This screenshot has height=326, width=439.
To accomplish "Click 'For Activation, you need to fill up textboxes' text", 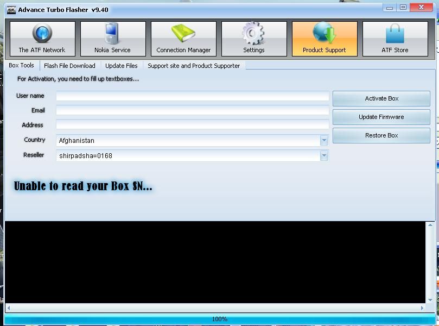I will (78, 79).
